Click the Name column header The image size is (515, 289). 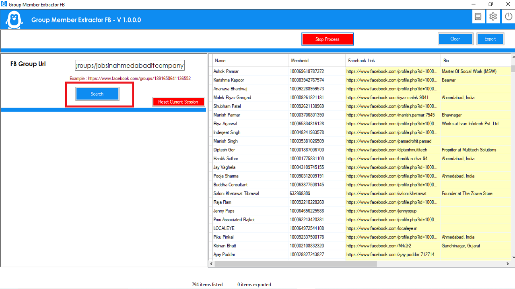point(220,60)
